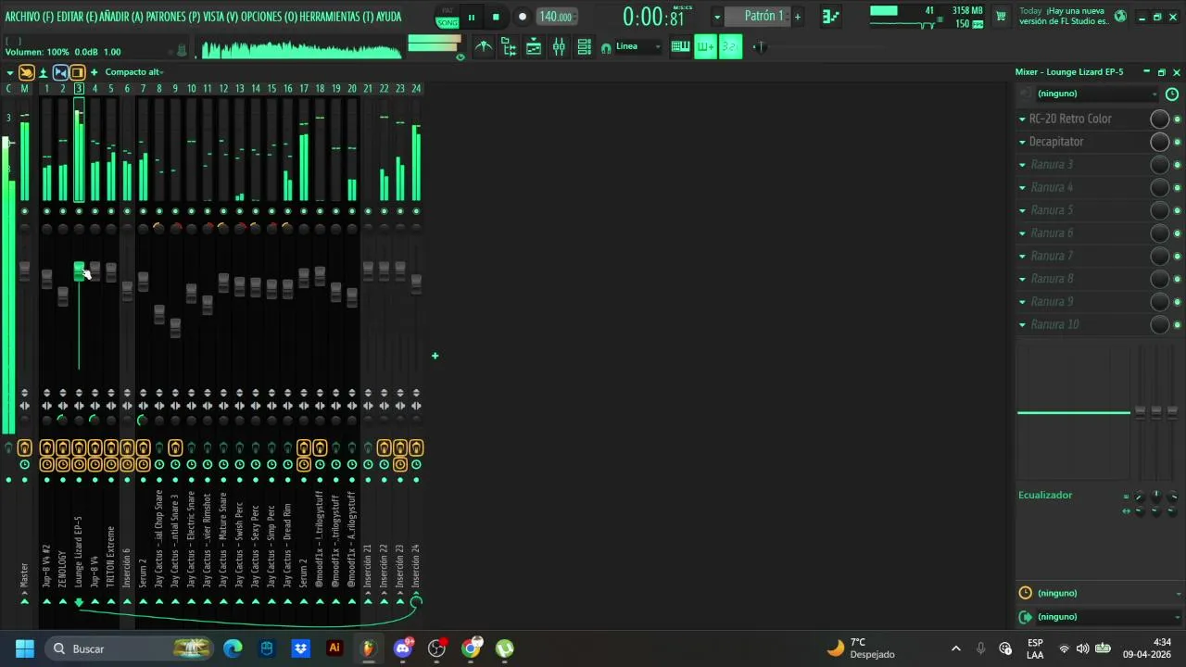Click the blue mixer layout icon
The width and height of the screenshot is (1186, 667).
tap(60, 72)
